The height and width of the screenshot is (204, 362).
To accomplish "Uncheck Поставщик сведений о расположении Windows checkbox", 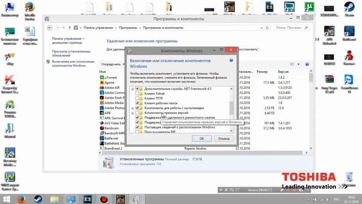I will coord(137,127).
